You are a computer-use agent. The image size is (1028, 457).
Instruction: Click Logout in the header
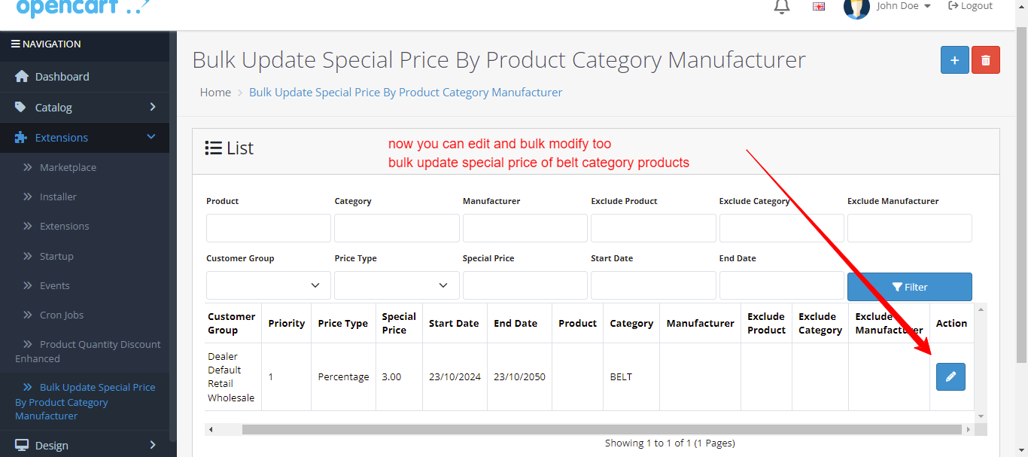(971, 6)
